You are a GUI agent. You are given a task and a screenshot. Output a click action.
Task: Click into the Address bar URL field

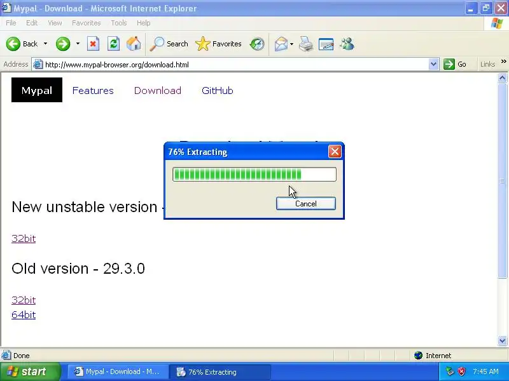click(x=235, y=65)
